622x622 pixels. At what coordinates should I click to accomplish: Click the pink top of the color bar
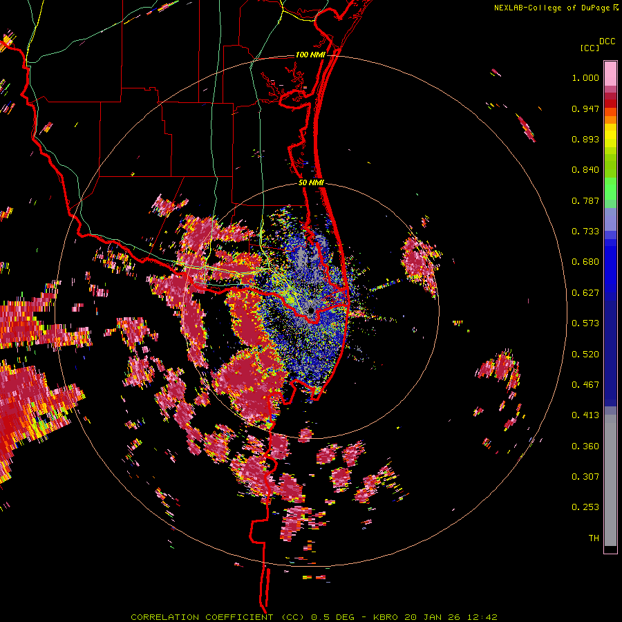tap(610, 73)
